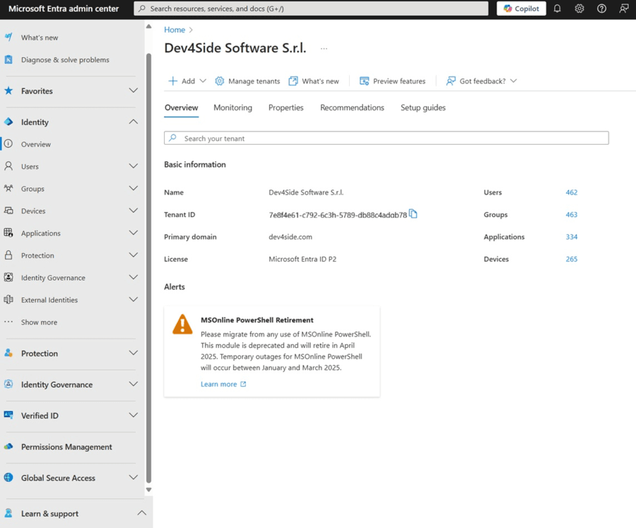
Task: Expand the Devices submenu chevron
Action: pyautogui.click(x=134, y=210)
